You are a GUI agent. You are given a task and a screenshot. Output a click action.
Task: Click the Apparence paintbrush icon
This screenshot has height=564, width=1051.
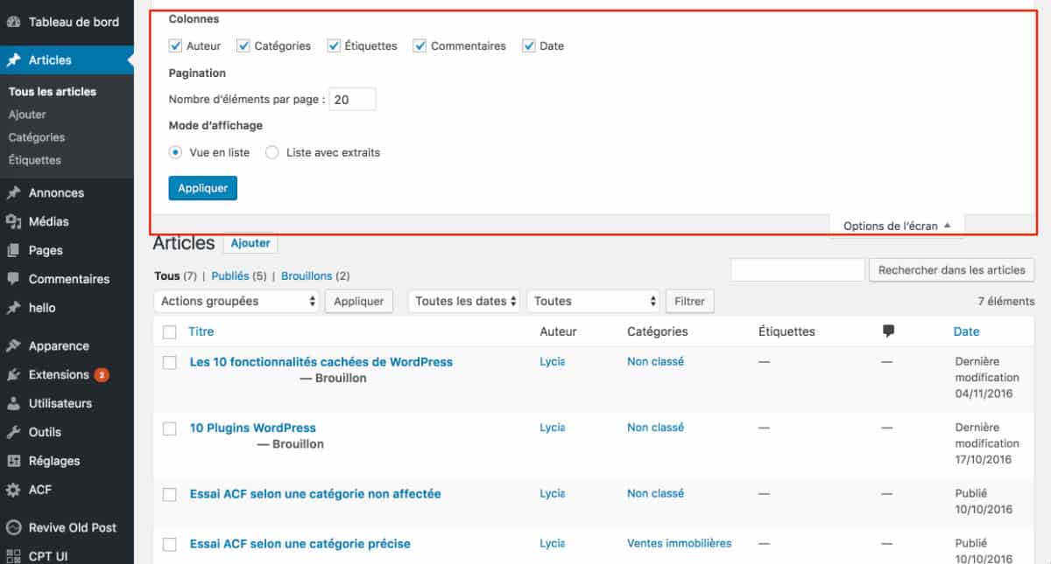pyautogui.click(x=13, y=345)
